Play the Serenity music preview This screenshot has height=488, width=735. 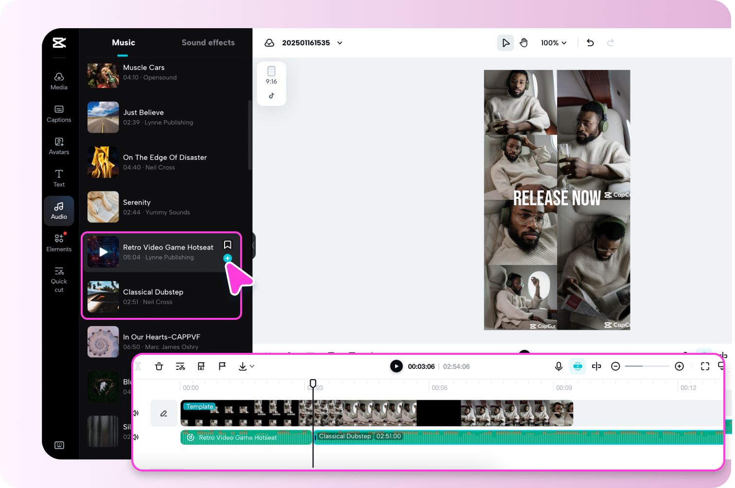(103, 207)
